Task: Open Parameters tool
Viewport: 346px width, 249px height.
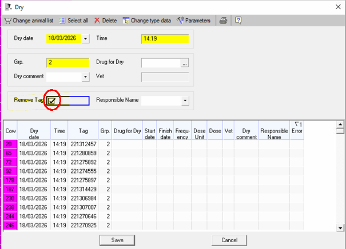Action: pyautogui.click(x=193, y=21)
